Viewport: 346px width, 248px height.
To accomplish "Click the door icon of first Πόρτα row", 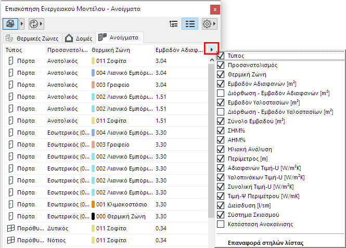I will 11,61.
